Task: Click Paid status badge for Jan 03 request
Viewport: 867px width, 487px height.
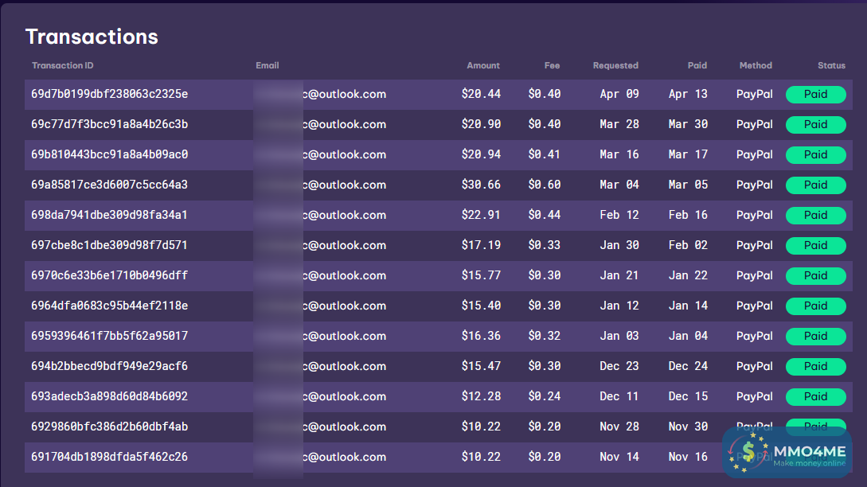Action: 815,336
